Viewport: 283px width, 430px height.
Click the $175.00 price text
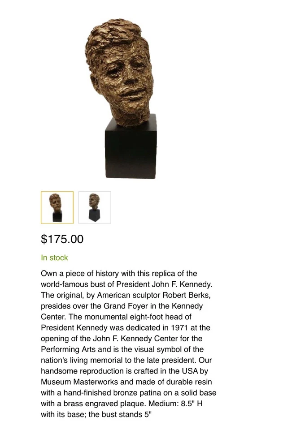[61, 239]
